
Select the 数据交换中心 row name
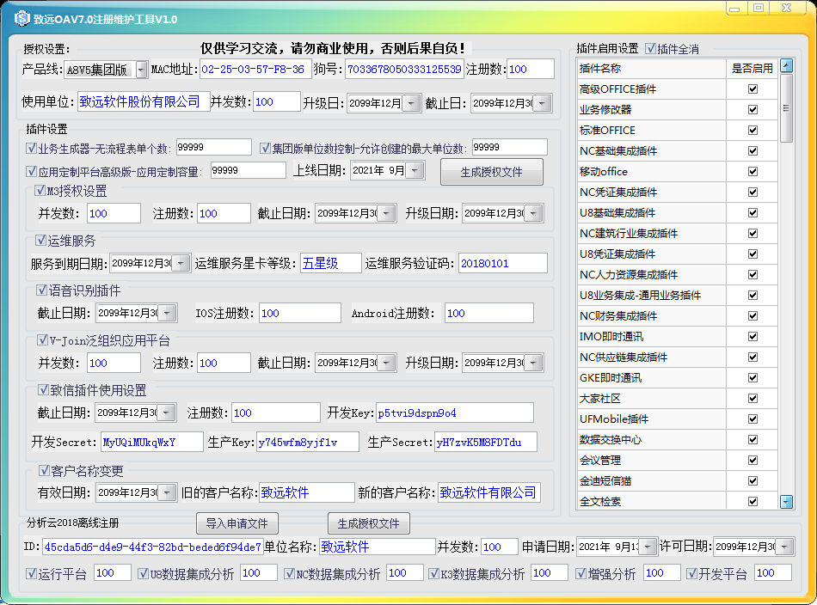(x=611, y=439)
